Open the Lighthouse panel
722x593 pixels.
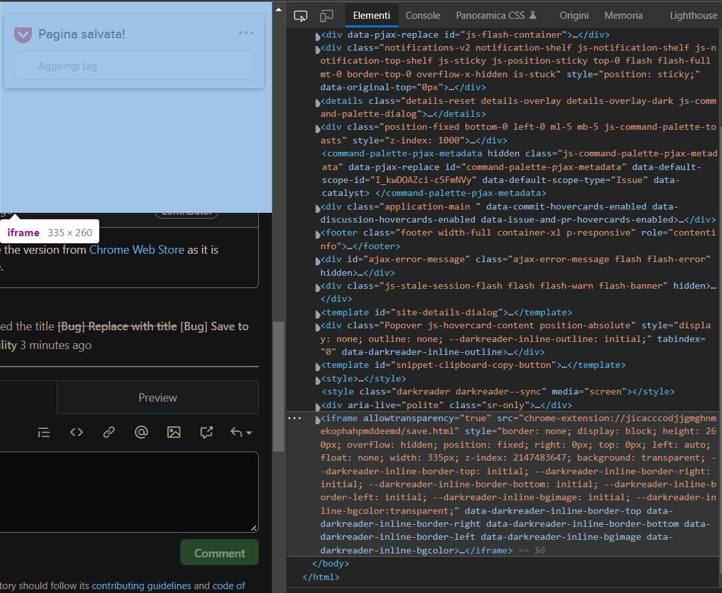[693, 15]
